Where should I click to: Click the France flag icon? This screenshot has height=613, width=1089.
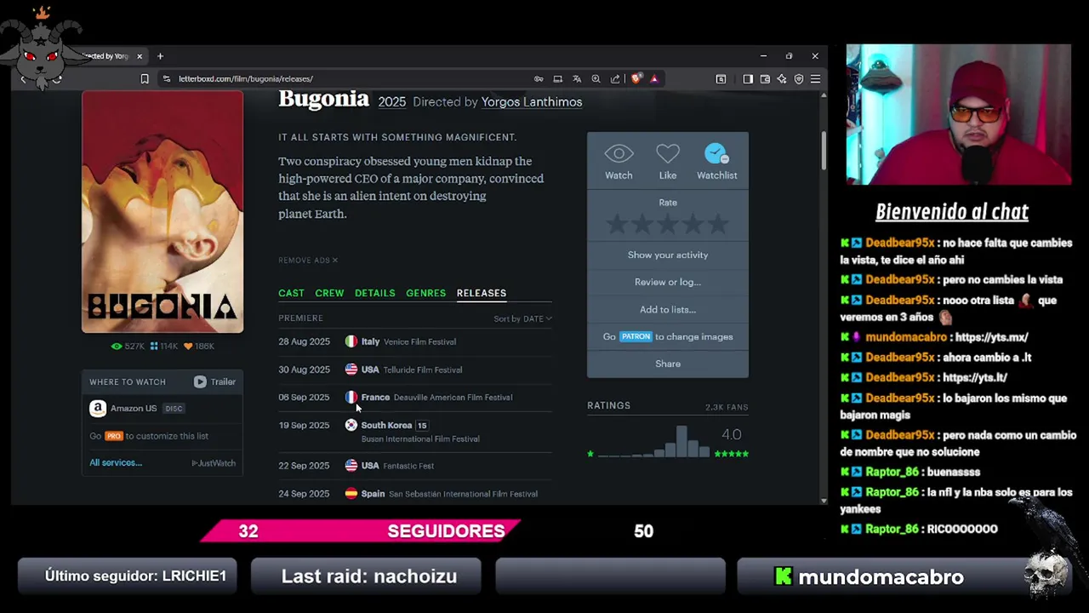click(x=351, y=398)
